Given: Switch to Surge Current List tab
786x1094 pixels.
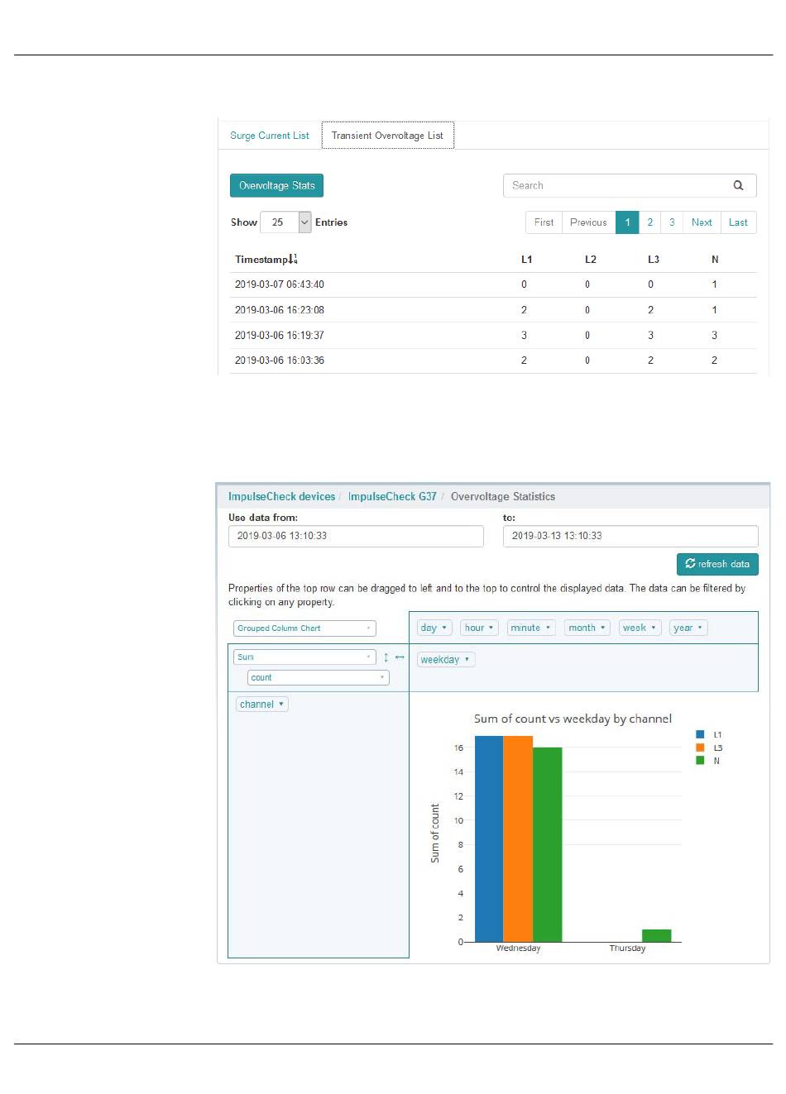Looking at the screenshot, I should click(270, 136).
